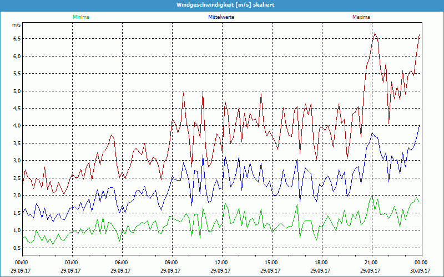Click the 3,0 y-axis value
The image size is (444, 277).
[x=17, y=161]
